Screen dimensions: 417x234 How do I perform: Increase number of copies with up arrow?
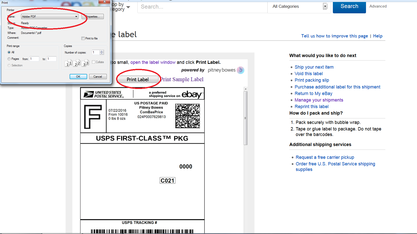pos(102,51)
